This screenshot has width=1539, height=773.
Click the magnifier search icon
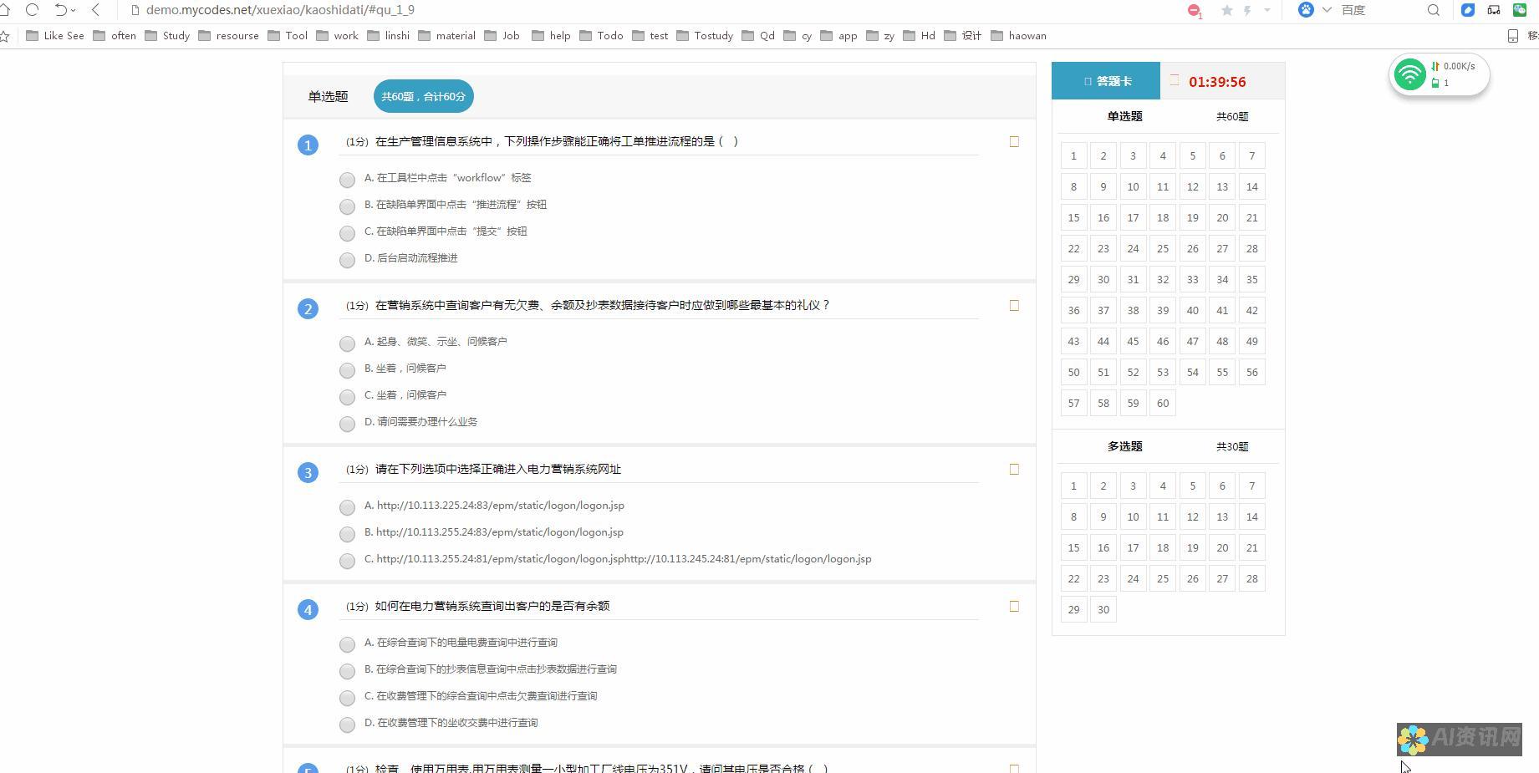pyautogui.click(x=1433, y=10)
